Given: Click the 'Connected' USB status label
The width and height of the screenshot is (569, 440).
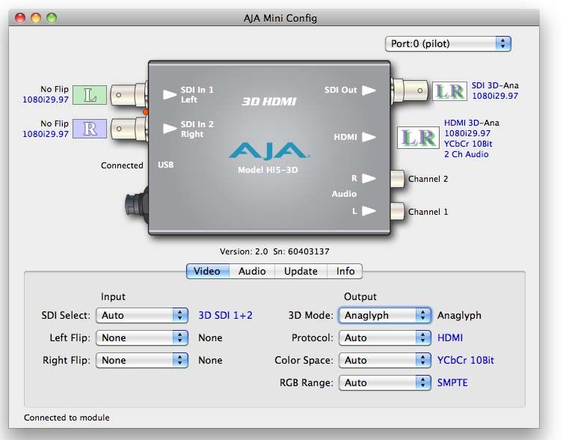Looking at the screenshot, I should point(122,165).
